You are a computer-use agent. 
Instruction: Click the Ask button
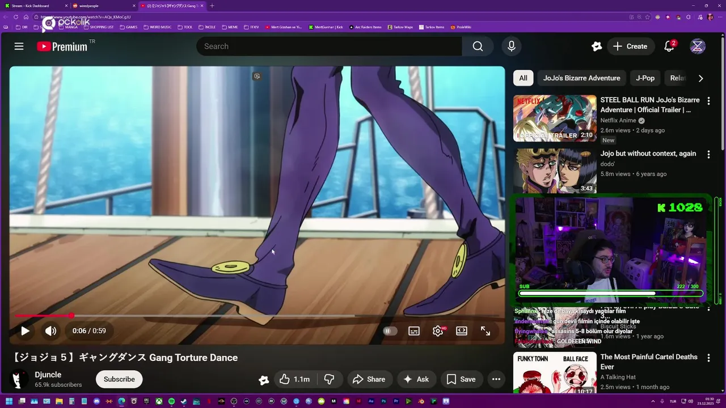tap(416, 379)
